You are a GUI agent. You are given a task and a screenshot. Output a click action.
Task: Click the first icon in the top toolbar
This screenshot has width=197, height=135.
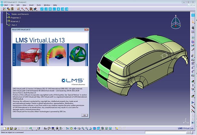(x=5, y=9)
